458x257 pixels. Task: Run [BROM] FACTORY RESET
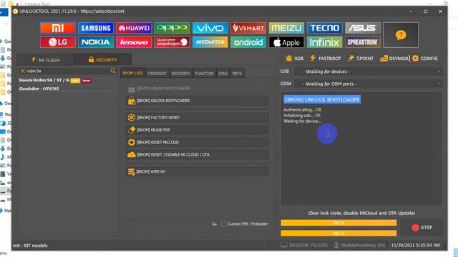coord(198,117)
